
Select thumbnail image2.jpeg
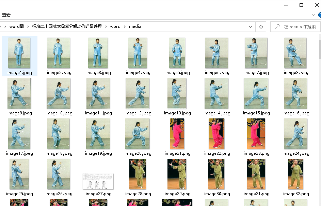coord(58,53)
